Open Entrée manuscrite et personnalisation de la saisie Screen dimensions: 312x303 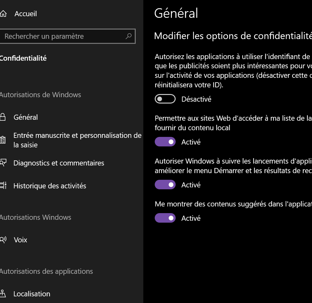[77, 140]
